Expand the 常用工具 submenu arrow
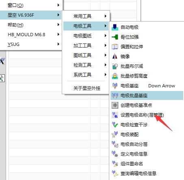This screenshot has width=184, height=180. pos(106,16)
